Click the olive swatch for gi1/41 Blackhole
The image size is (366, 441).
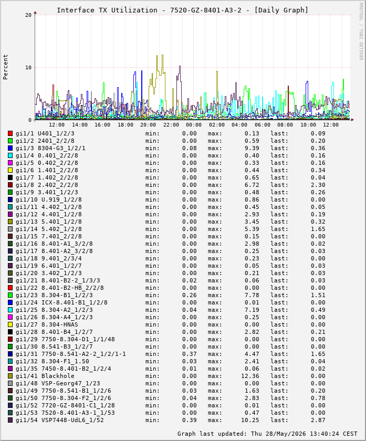tap(11, 376)
